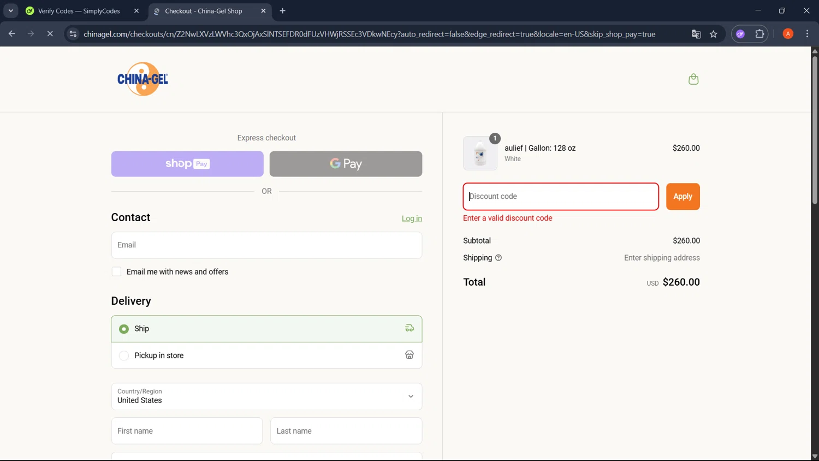
Task: Select the Checkout China-Gel Shop tab
Action: (x=204, y=11)
